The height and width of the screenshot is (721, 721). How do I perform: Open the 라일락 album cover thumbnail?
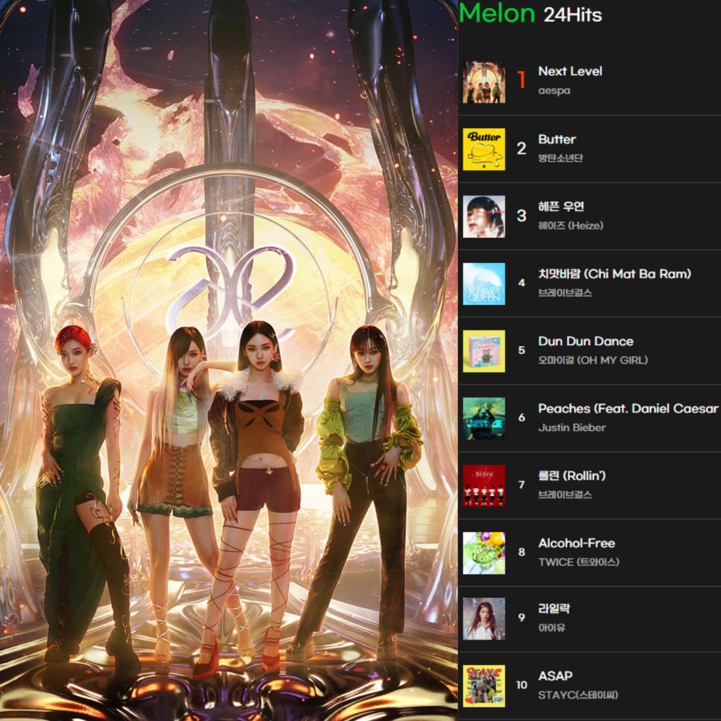click(484, 619)
